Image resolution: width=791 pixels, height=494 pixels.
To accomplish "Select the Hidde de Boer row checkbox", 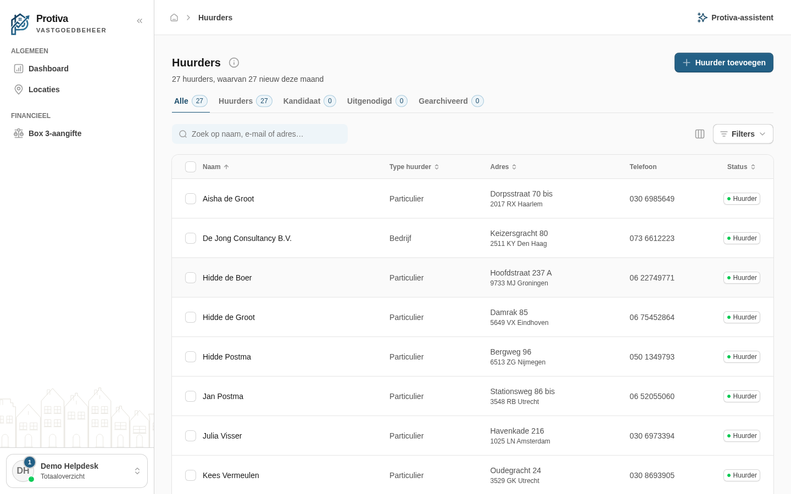I will click(191, 278).
